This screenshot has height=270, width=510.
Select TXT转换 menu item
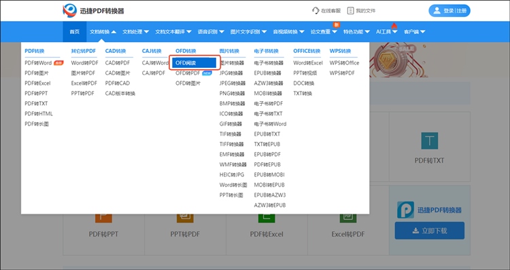click(303, 94)
